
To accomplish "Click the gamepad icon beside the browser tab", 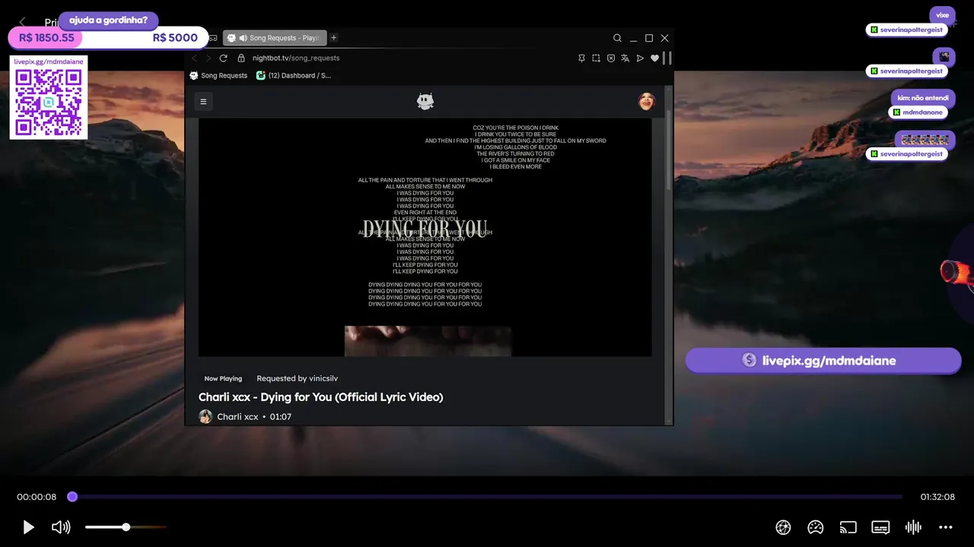I will pyautogui.click(x=213, y=38).
